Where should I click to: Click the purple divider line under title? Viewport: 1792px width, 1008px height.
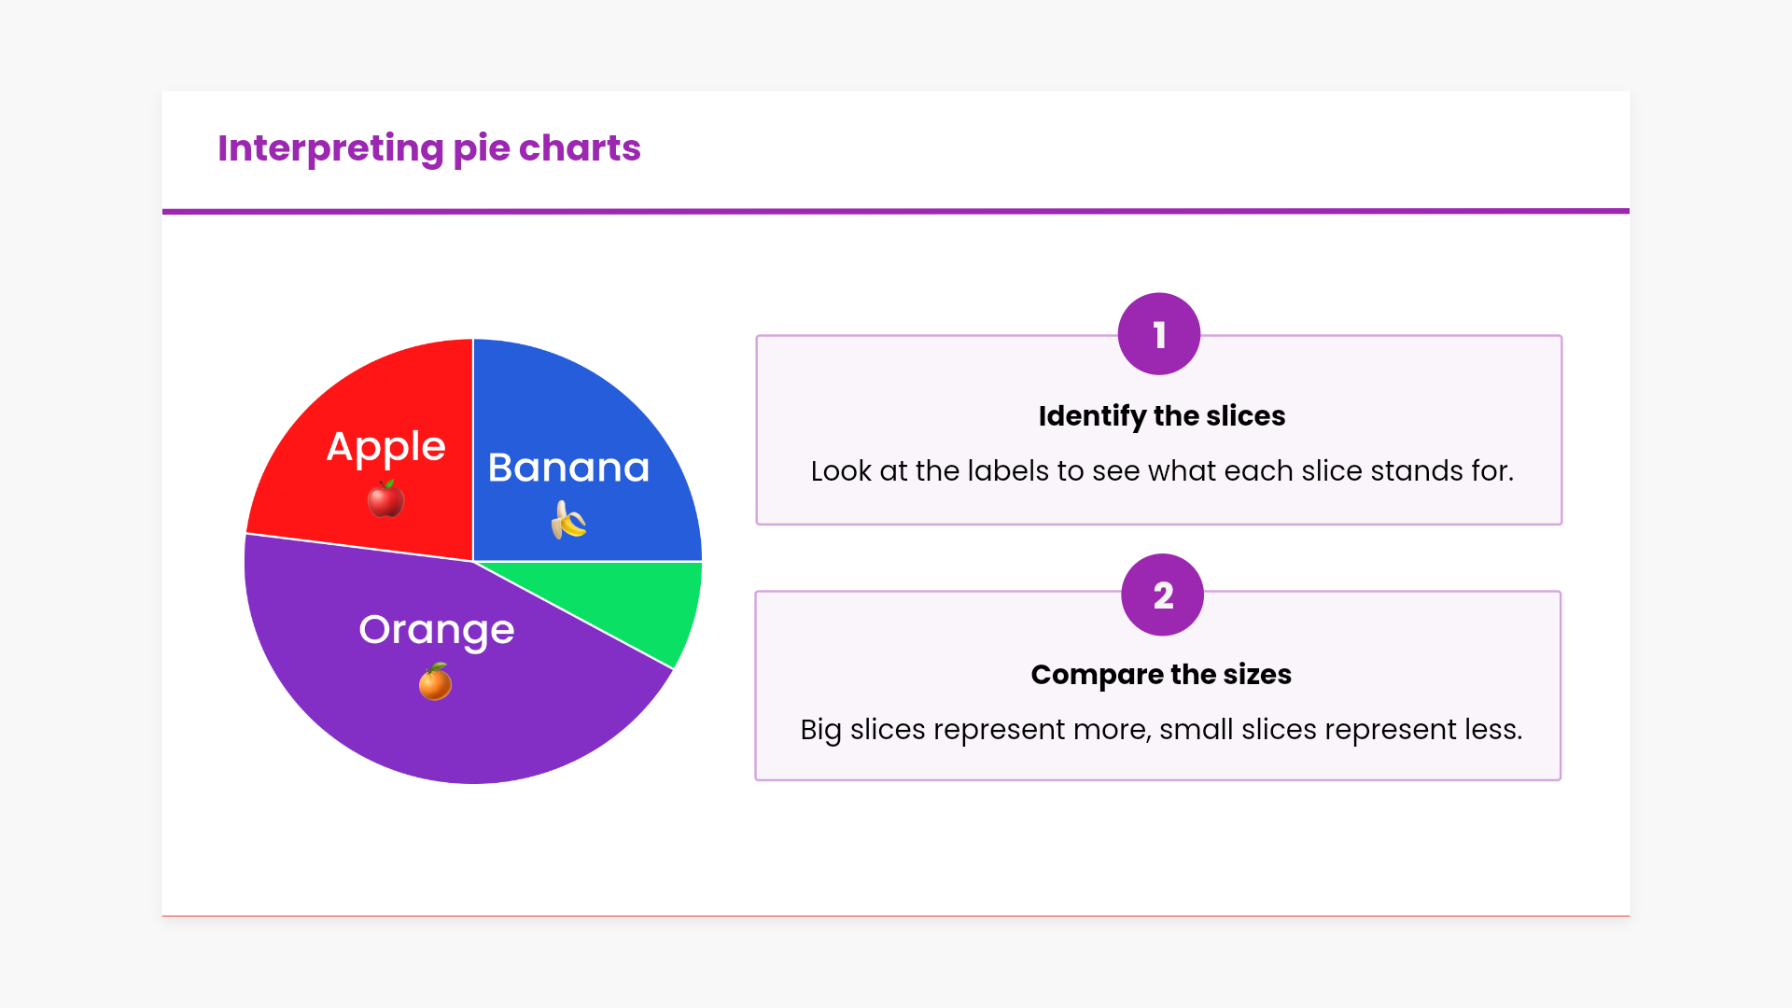[x=895, y=211]
